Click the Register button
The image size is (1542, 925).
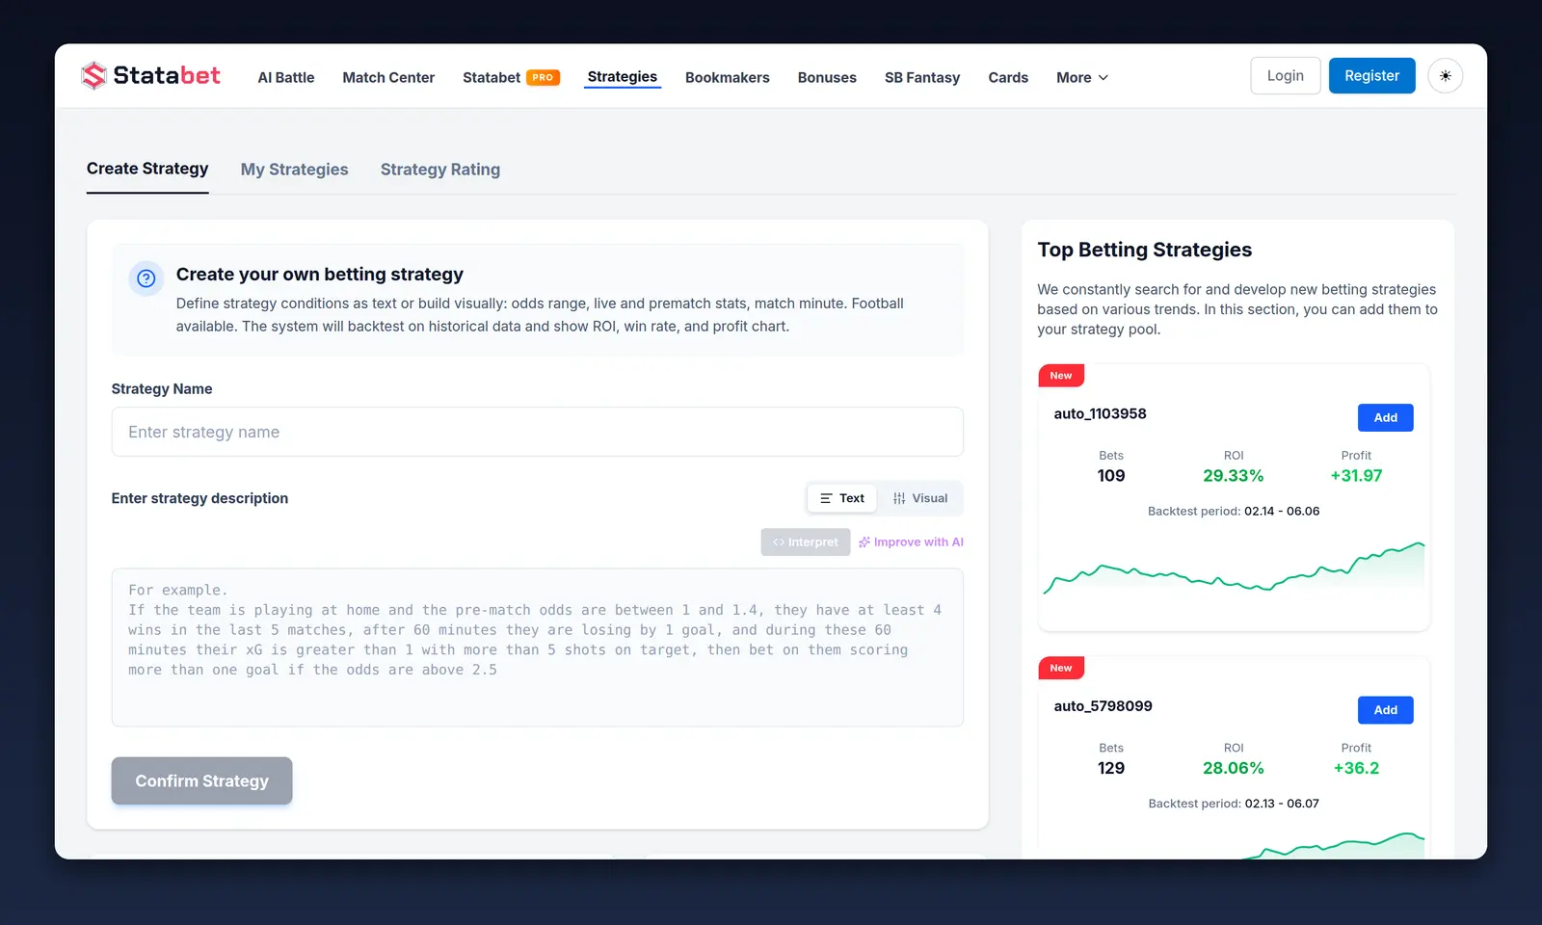1372,76
